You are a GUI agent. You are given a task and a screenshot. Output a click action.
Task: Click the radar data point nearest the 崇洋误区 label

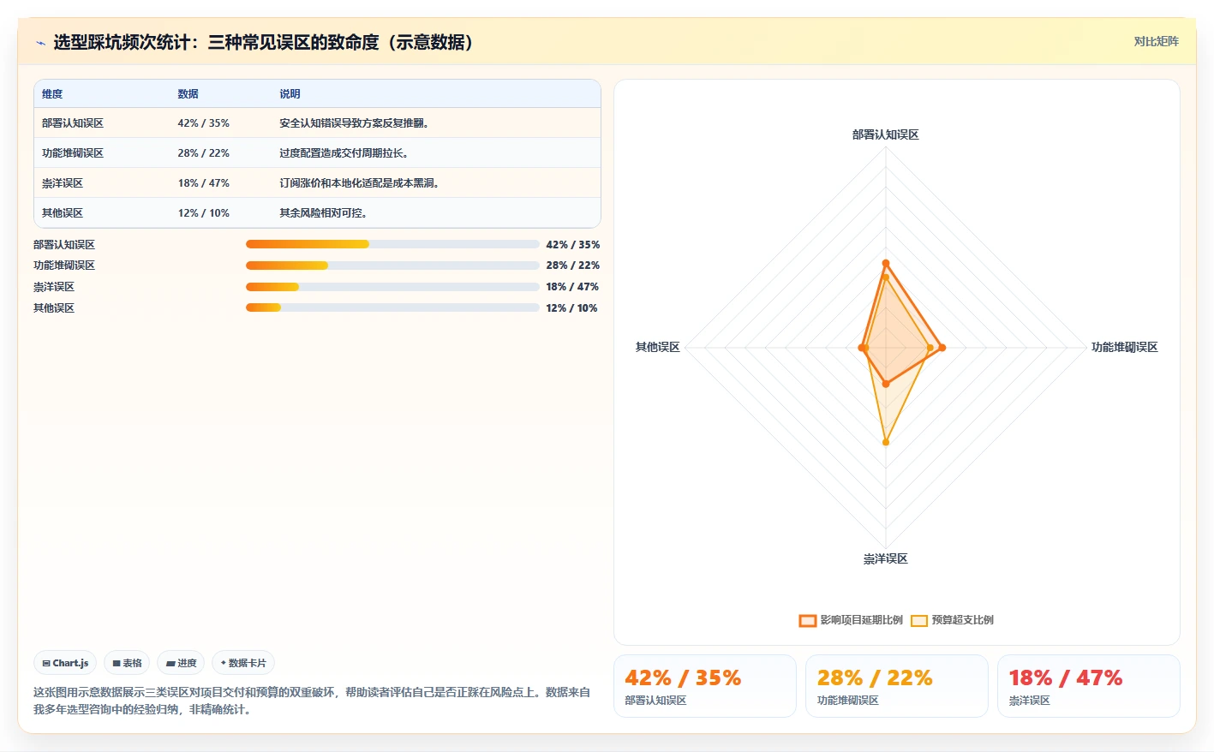tap(886, 442)
